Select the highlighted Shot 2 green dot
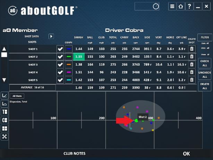The image size is (213, 160). point(136,120)
